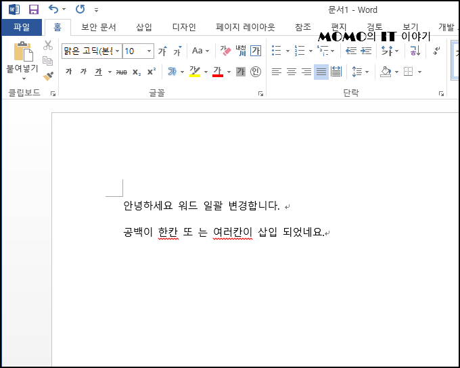The height and width of the screenshot is (368, 460).
Task: Apply distributed alignment
Action: click(336, 72)
